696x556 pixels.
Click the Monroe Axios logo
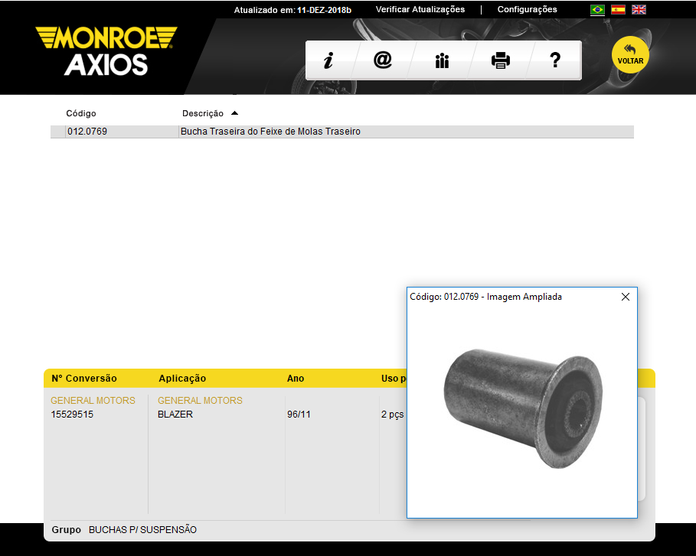[x=106, y=51]
